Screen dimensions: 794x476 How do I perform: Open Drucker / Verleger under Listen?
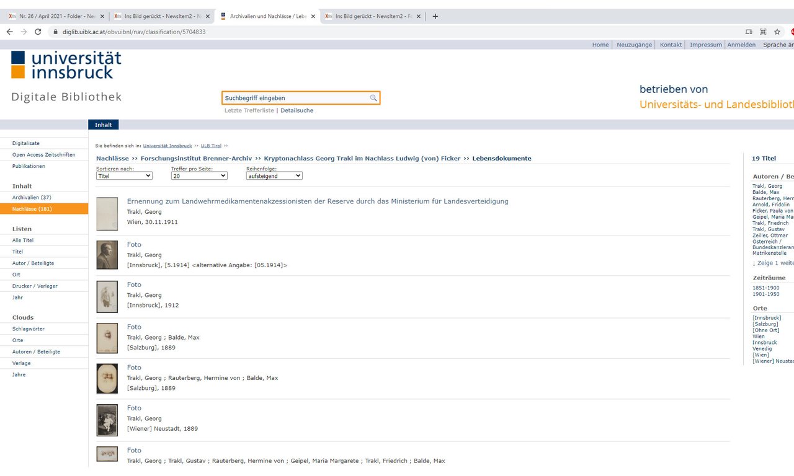(x=35, y=286)
